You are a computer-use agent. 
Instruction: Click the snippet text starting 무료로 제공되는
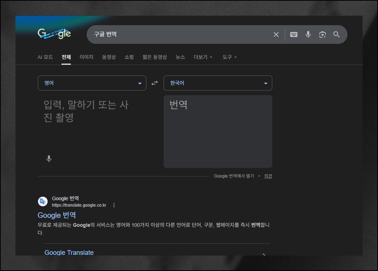154,229
